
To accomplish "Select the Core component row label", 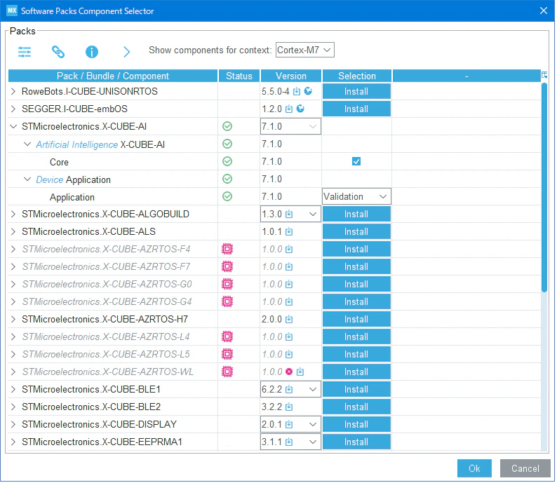I will click(x=59, y=162).
